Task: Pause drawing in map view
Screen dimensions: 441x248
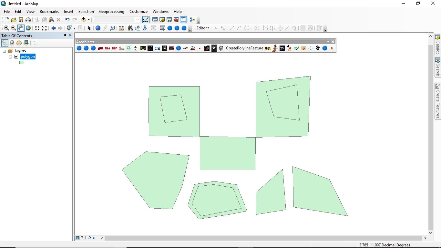Action: 94,238
